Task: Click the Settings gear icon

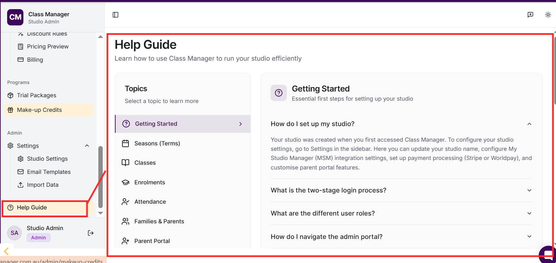Action: coord(11,146)
